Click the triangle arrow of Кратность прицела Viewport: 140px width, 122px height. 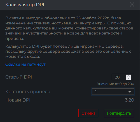coord(130,92)
